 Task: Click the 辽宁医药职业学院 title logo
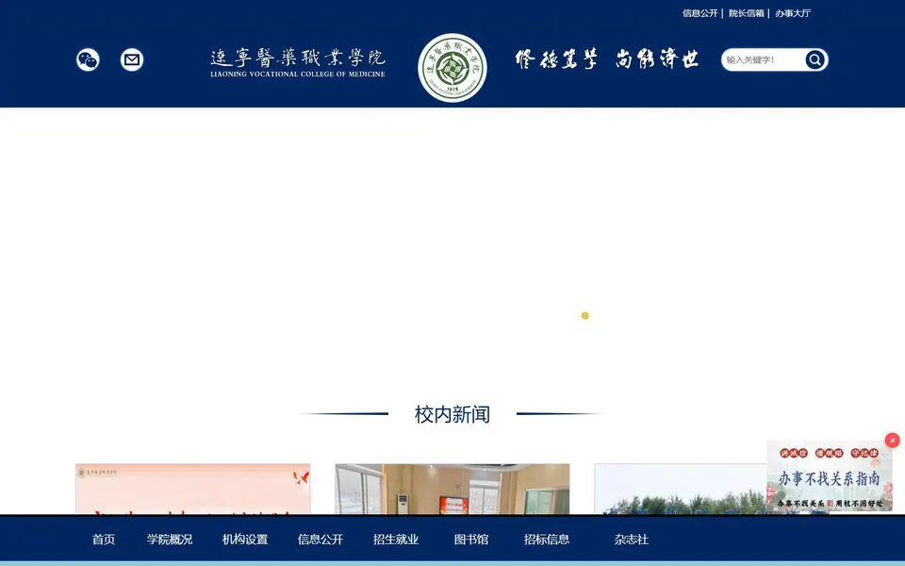pos(297,63)
